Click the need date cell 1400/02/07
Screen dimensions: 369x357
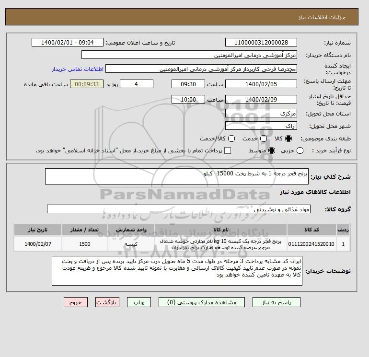click(38, 244)
